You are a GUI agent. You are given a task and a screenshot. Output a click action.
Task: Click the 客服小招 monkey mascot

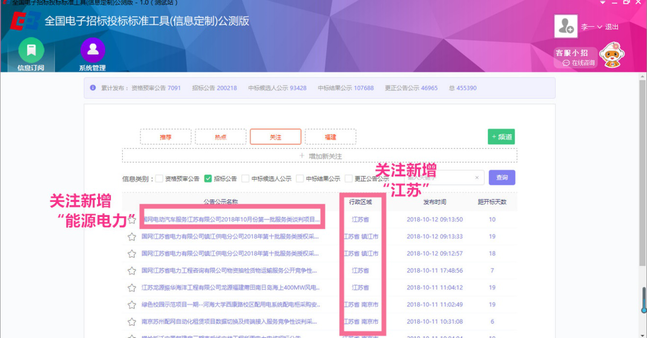[612, 55]
